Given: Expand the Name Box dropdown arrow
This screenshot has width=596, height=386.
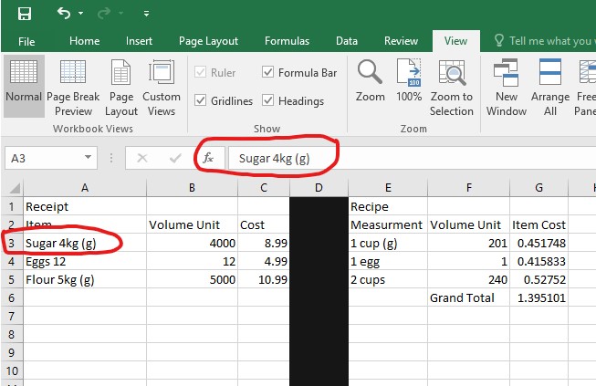Looking at the screenshot, I should point(89,158).
